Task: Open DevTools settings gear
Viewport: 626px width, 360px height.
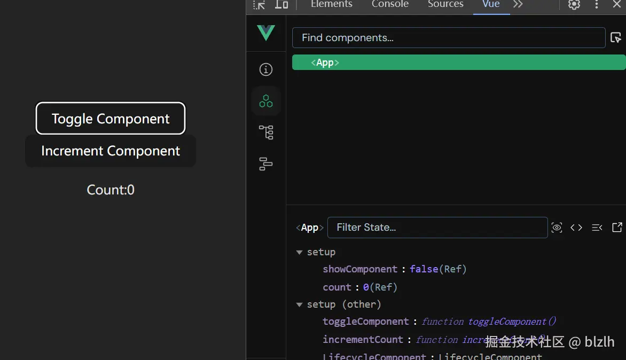Action: tap(574, 4)
